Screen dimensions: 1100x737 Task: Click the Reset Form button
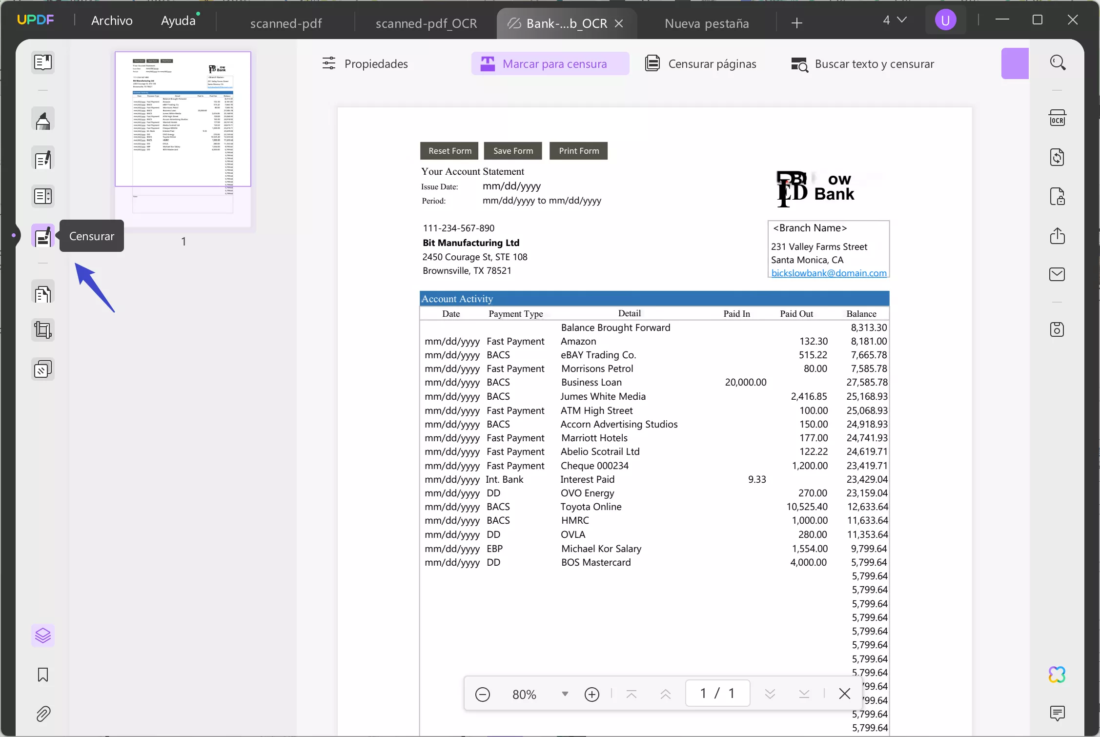450,151
